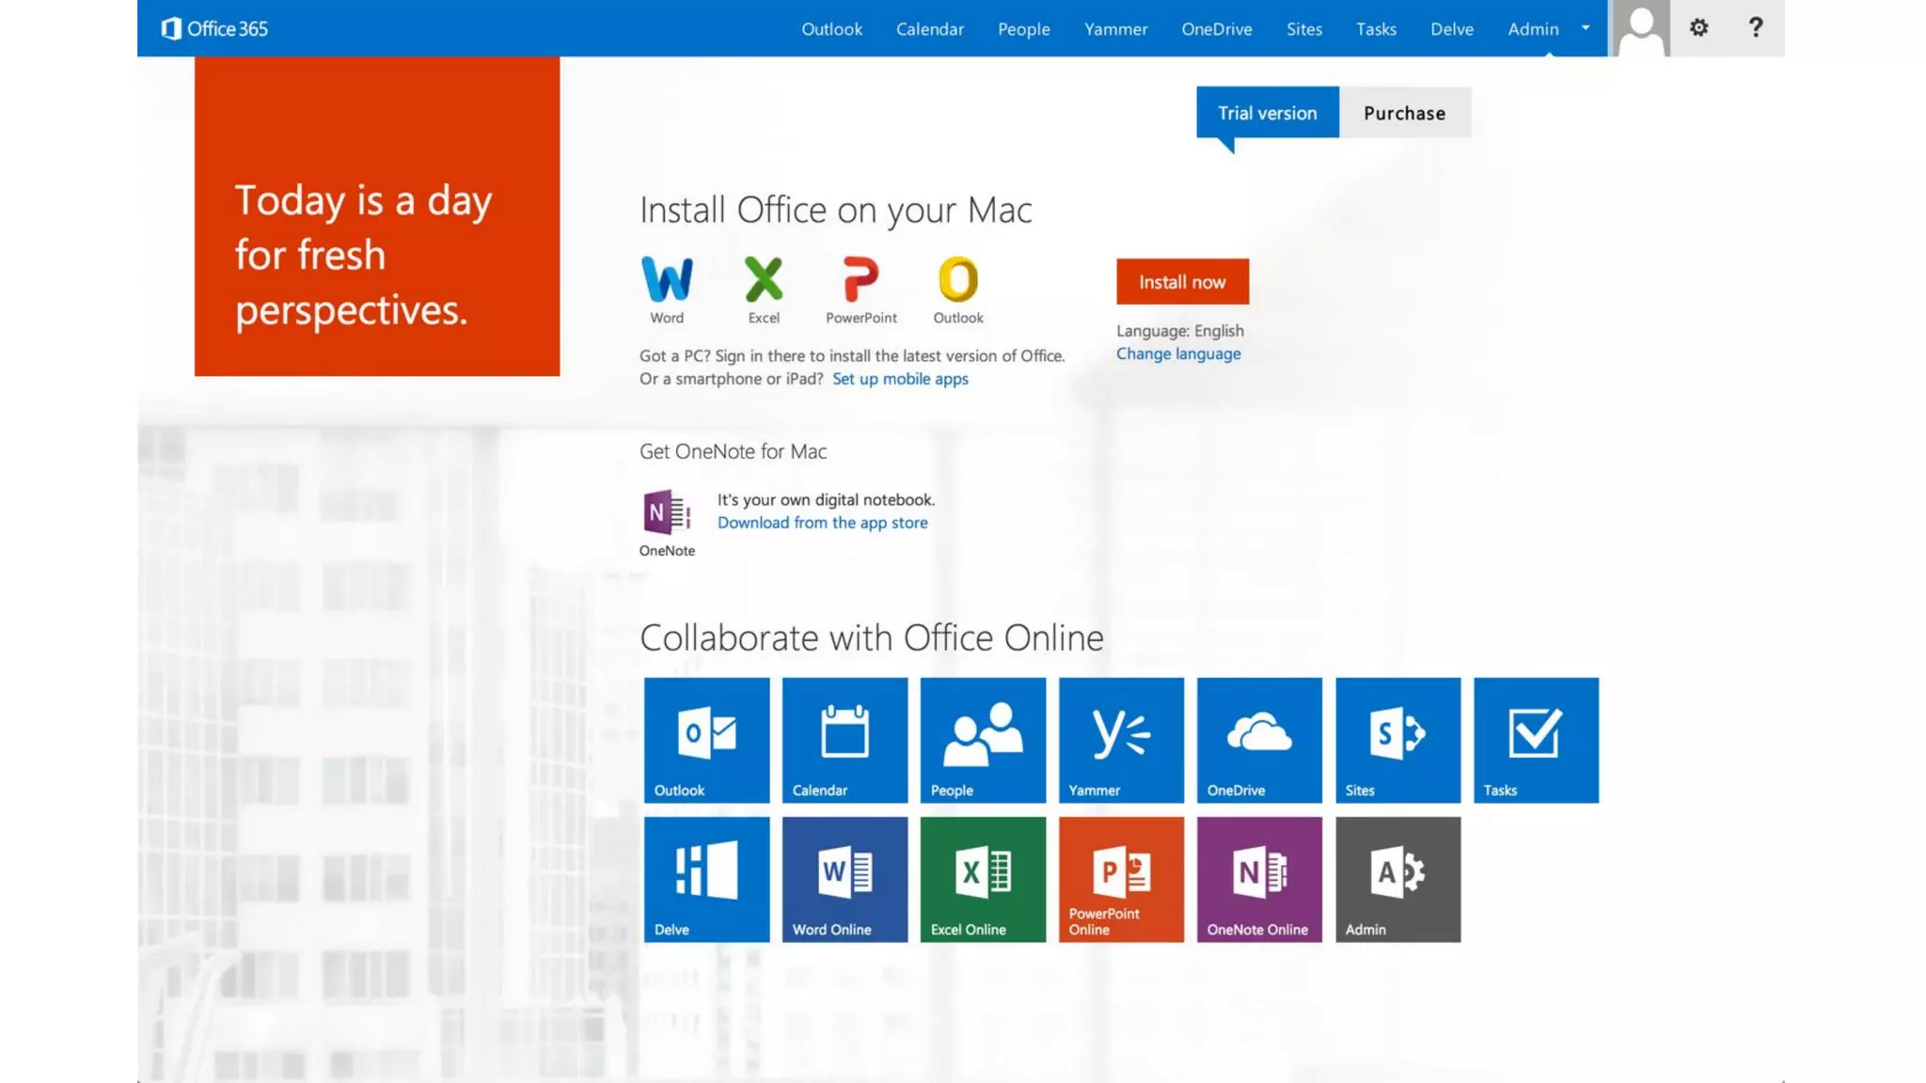Open the Word Online tile
This screenshot has height=1083, width=1926.
tap(845, 879)
